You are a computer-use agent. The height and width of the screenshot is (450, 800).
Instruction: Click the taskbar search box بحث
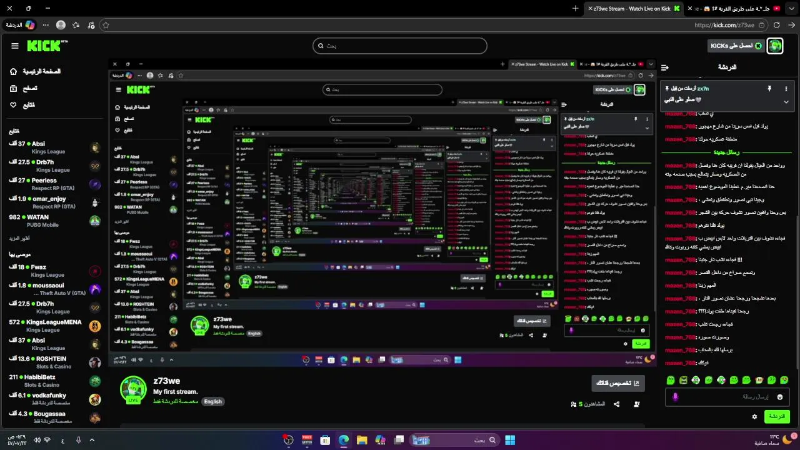(x=454, y=440)
